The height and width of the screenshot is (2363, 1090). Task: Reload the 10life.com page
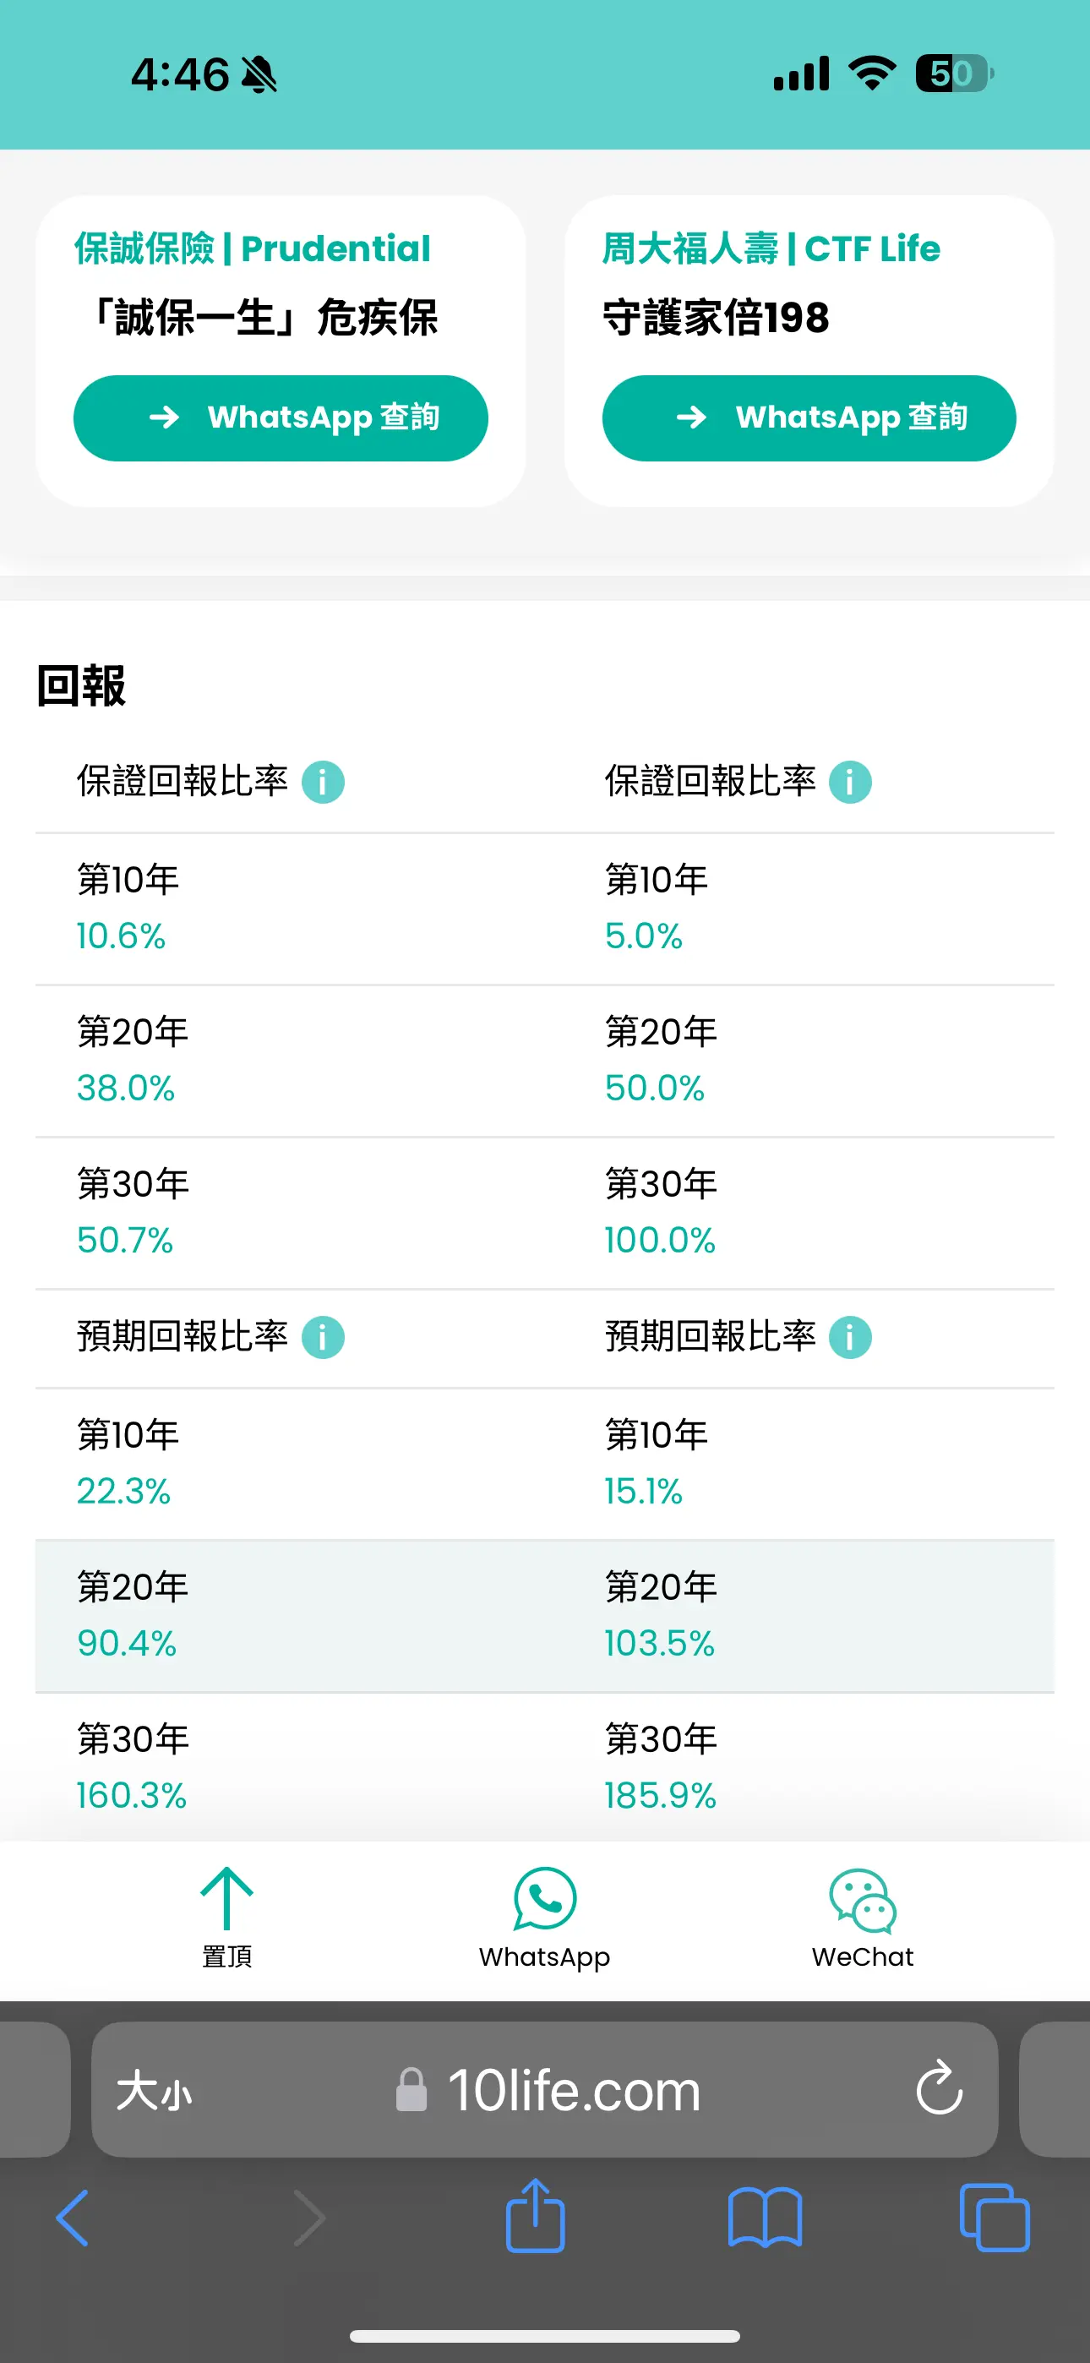[x=939, y=2088]
